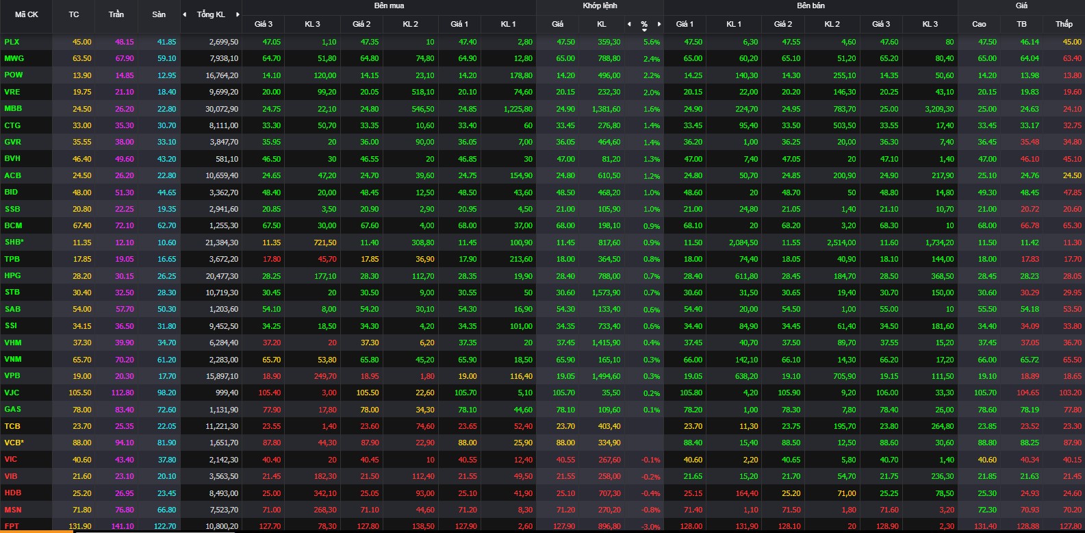Screen dimensions: 1085x533
Task: Click the Thấp low price header
Action: click(x=1064, y=24)
